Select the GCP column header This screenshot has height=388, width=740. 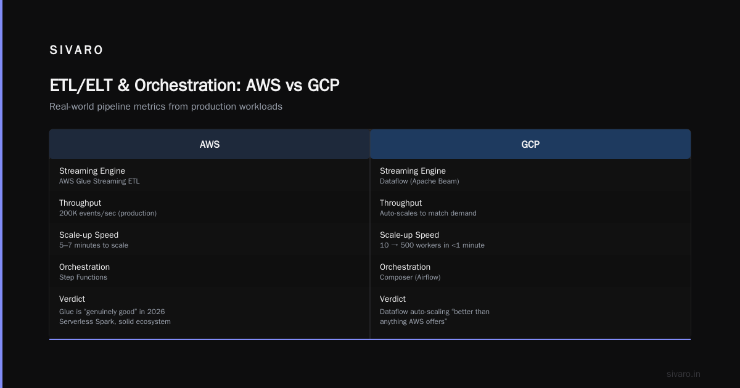point(530,144)
